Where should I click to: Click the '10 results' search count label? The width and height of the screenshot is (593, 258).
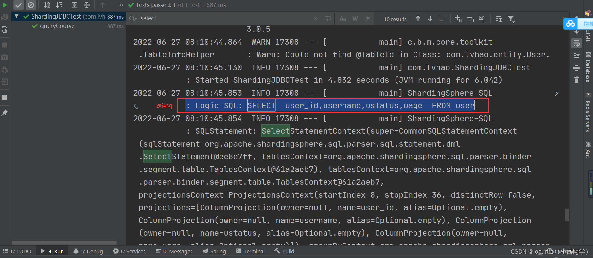[x=395, y=19]
